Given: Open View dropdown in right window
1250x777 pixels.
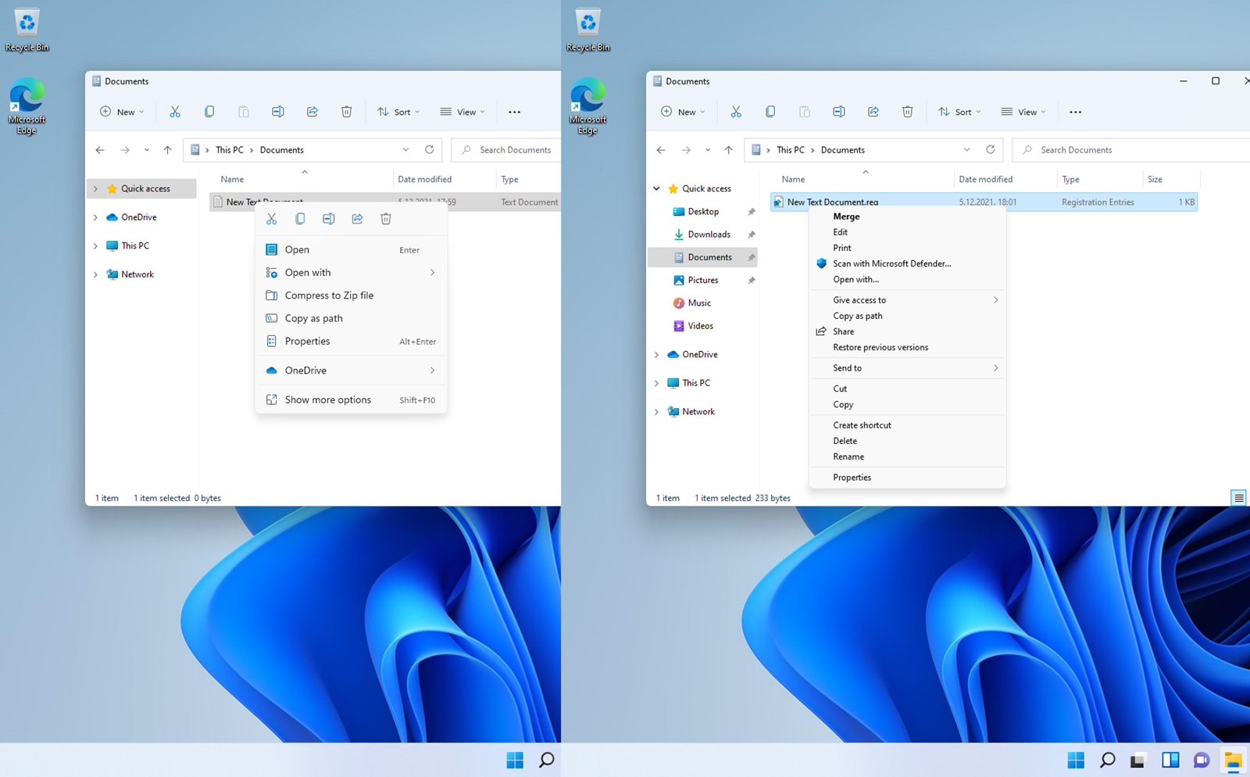Looking at the screenshot, I should [x=1023, y=112].
